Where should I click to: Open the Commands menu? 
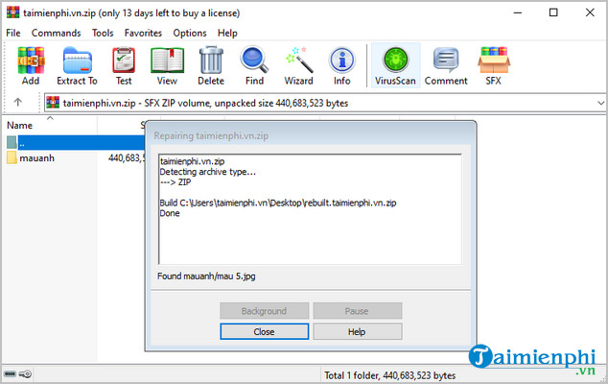(x=57, y=33)
